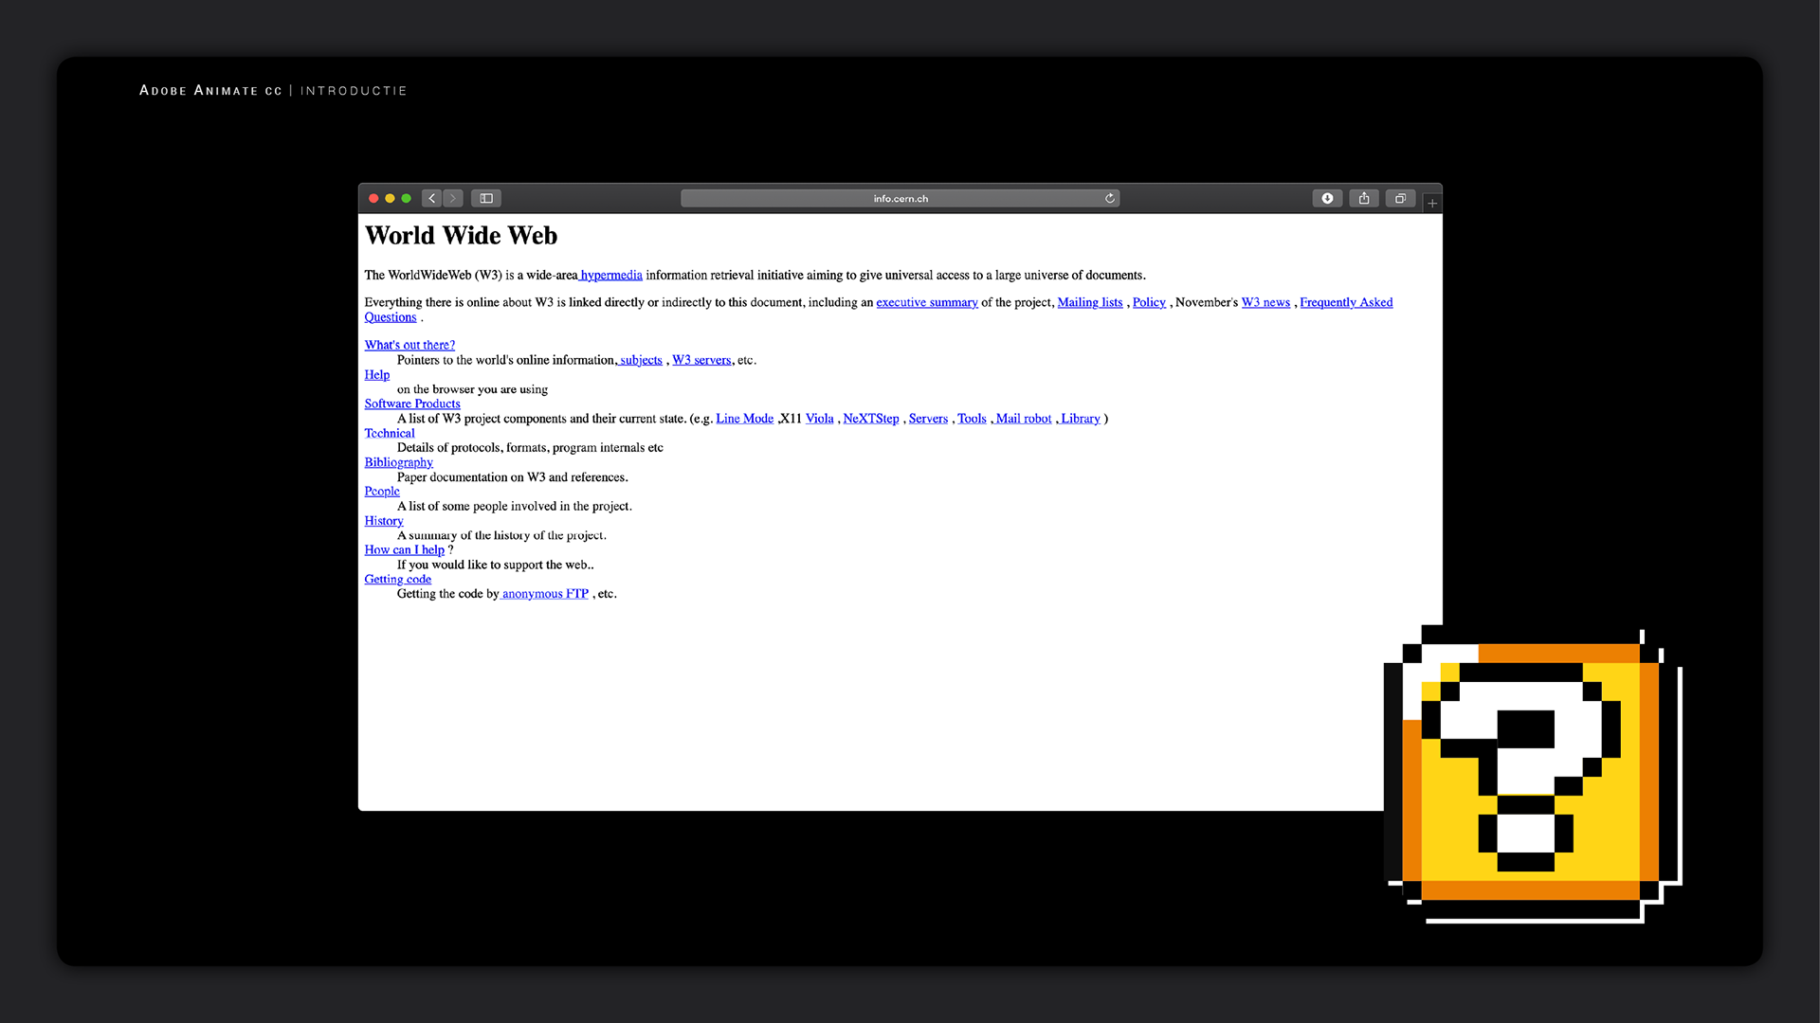Viewport: 1820px width, 1023px height.
Task: Click the browser forward arrow button
Action: pyautogui.click(x=453, y=198)
